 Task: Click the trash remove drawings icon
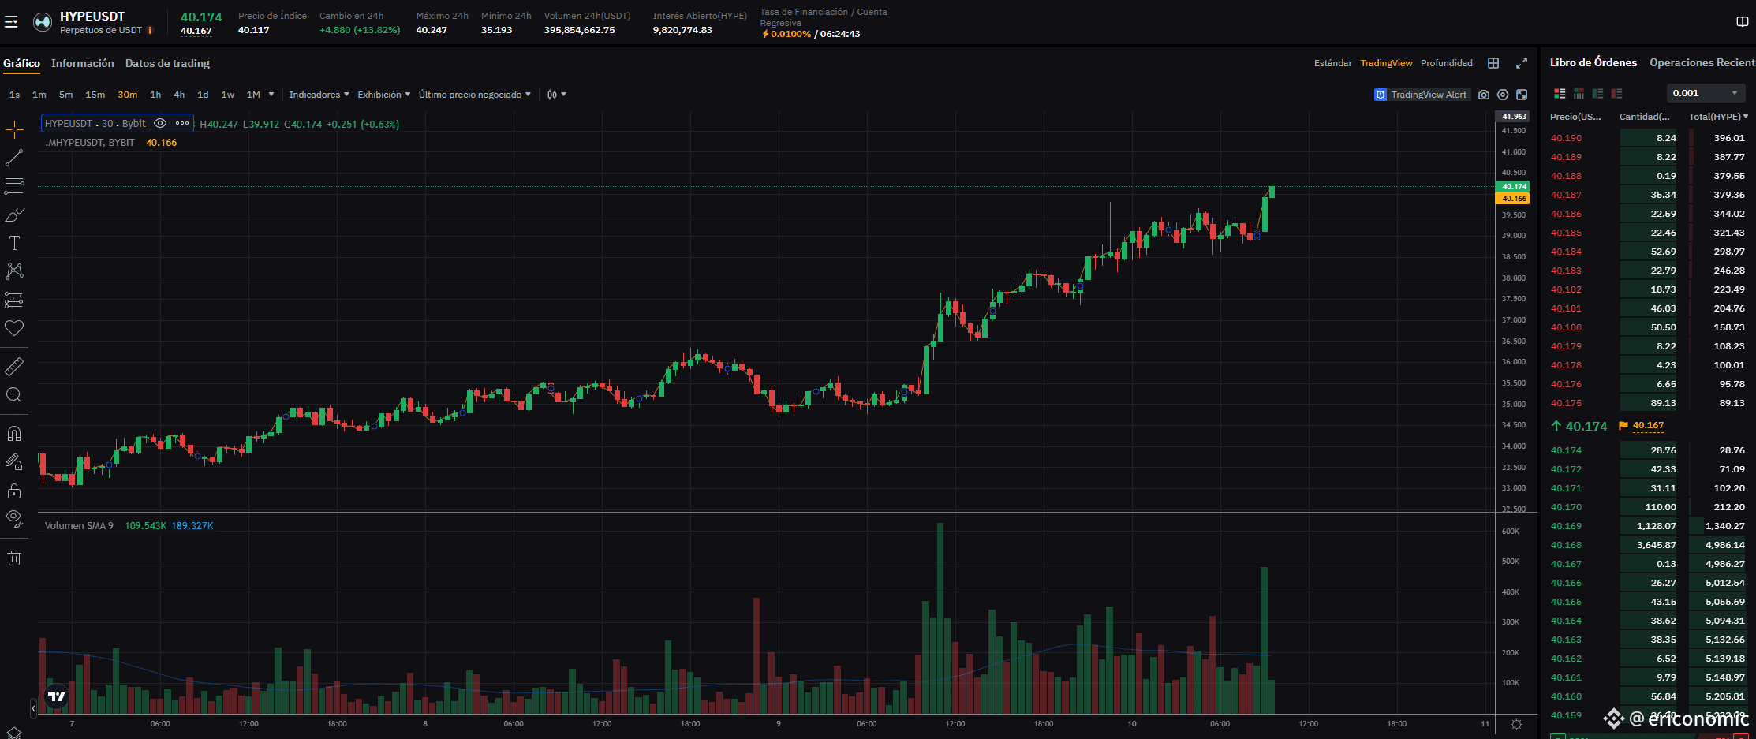(x=14, y=558)
